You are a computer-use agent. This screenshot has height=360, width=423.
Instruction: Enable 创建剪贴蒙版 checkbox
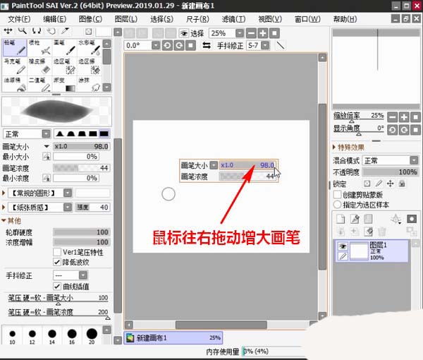tap(337, 194)
